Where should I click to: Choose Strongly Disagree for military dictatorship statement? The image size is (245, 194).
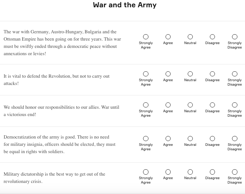pyautogui.click(x=235, y=172)
